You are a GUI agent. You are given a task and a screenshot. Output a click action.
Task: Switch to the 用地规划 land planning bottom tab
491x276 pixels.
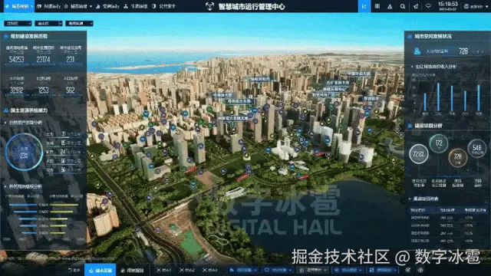(x=132, y=270)
